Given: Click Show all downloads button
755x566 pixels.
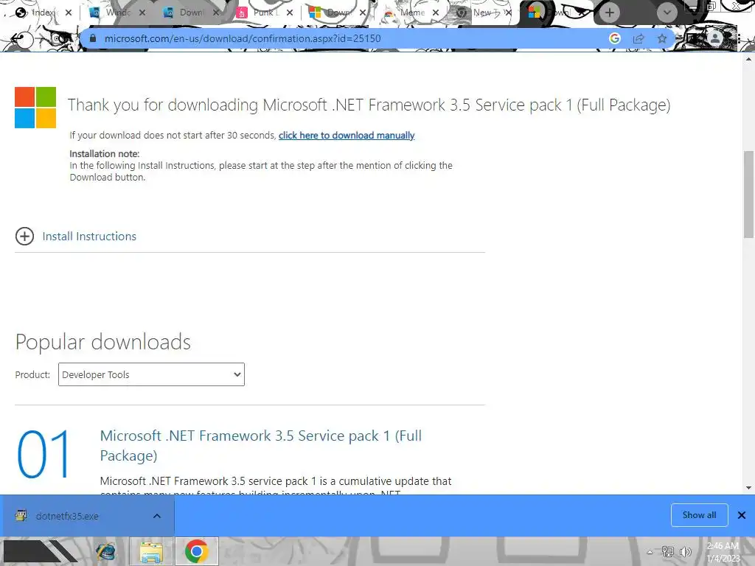Looking at the screenshot, I should (x=699, y=515).
